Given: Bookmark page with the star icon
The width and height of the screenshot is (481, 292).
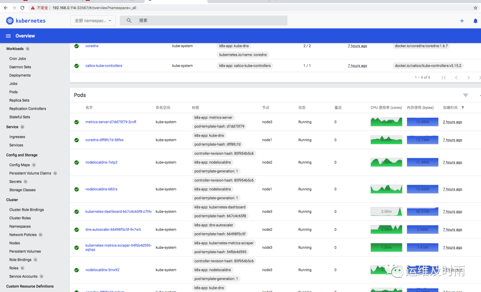Looking at the screenshot, I should pos(475,8).
